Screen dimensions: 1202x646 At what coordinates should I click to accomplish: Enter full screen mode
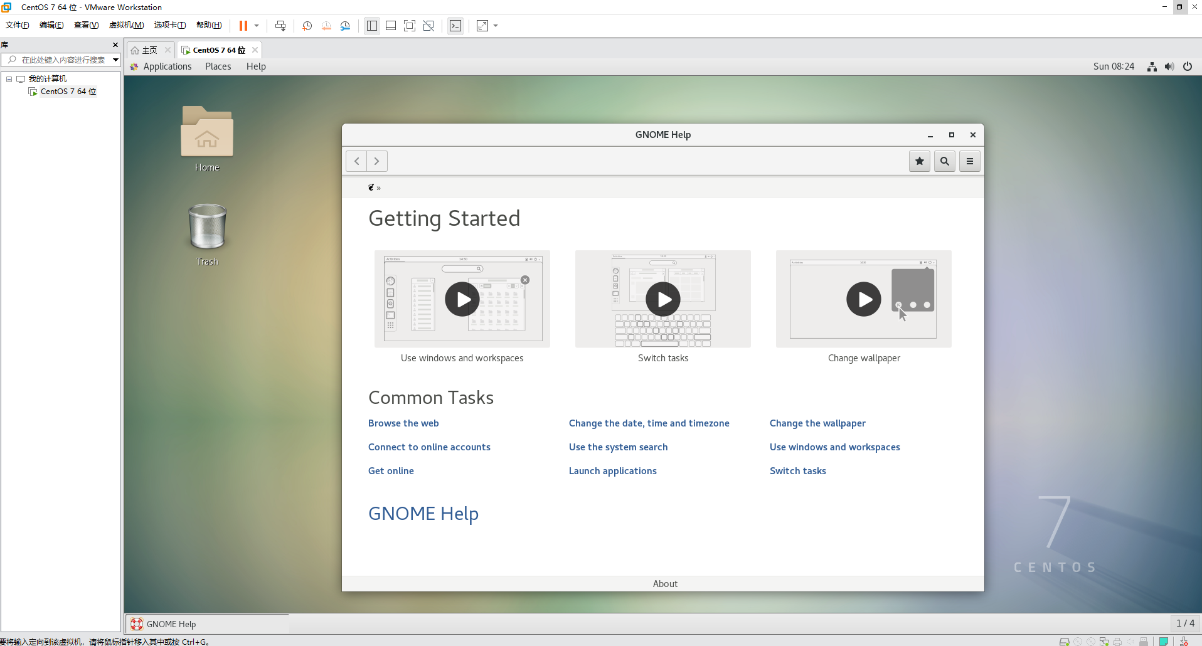[410, 26]
